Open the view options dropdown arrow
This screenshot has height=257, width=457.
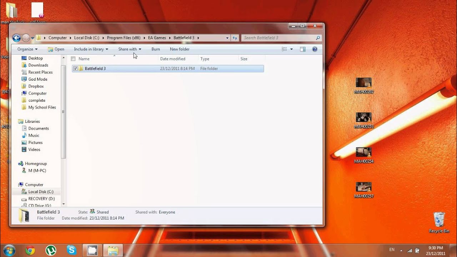(x=291, y=49)
